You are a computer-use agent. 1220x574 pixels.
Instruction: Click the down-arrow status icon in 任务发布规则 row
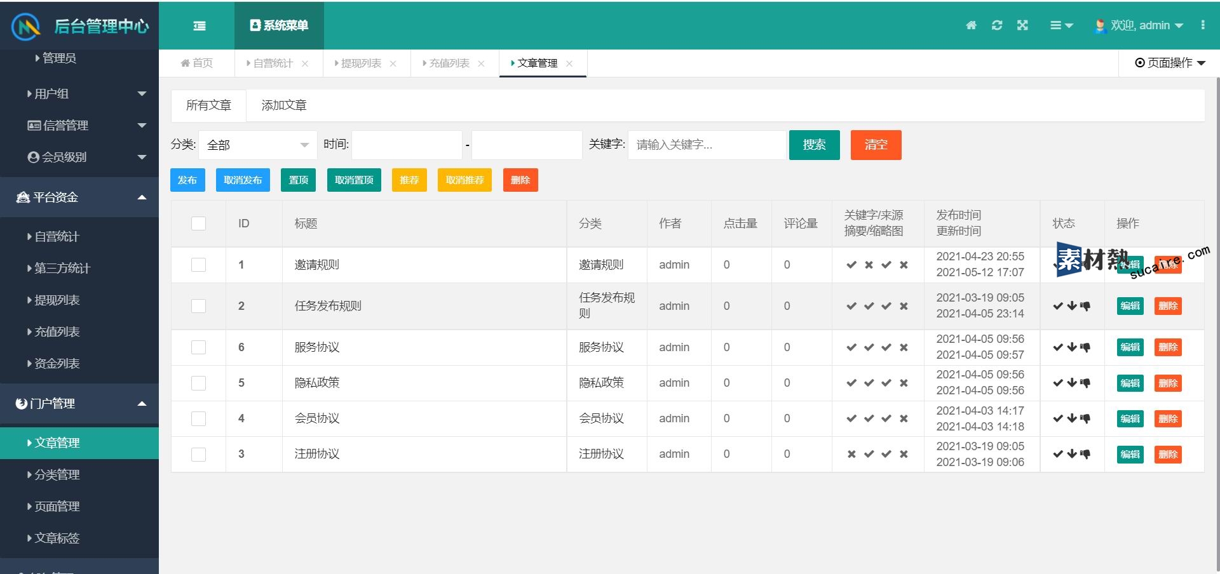pos(1072,306)
